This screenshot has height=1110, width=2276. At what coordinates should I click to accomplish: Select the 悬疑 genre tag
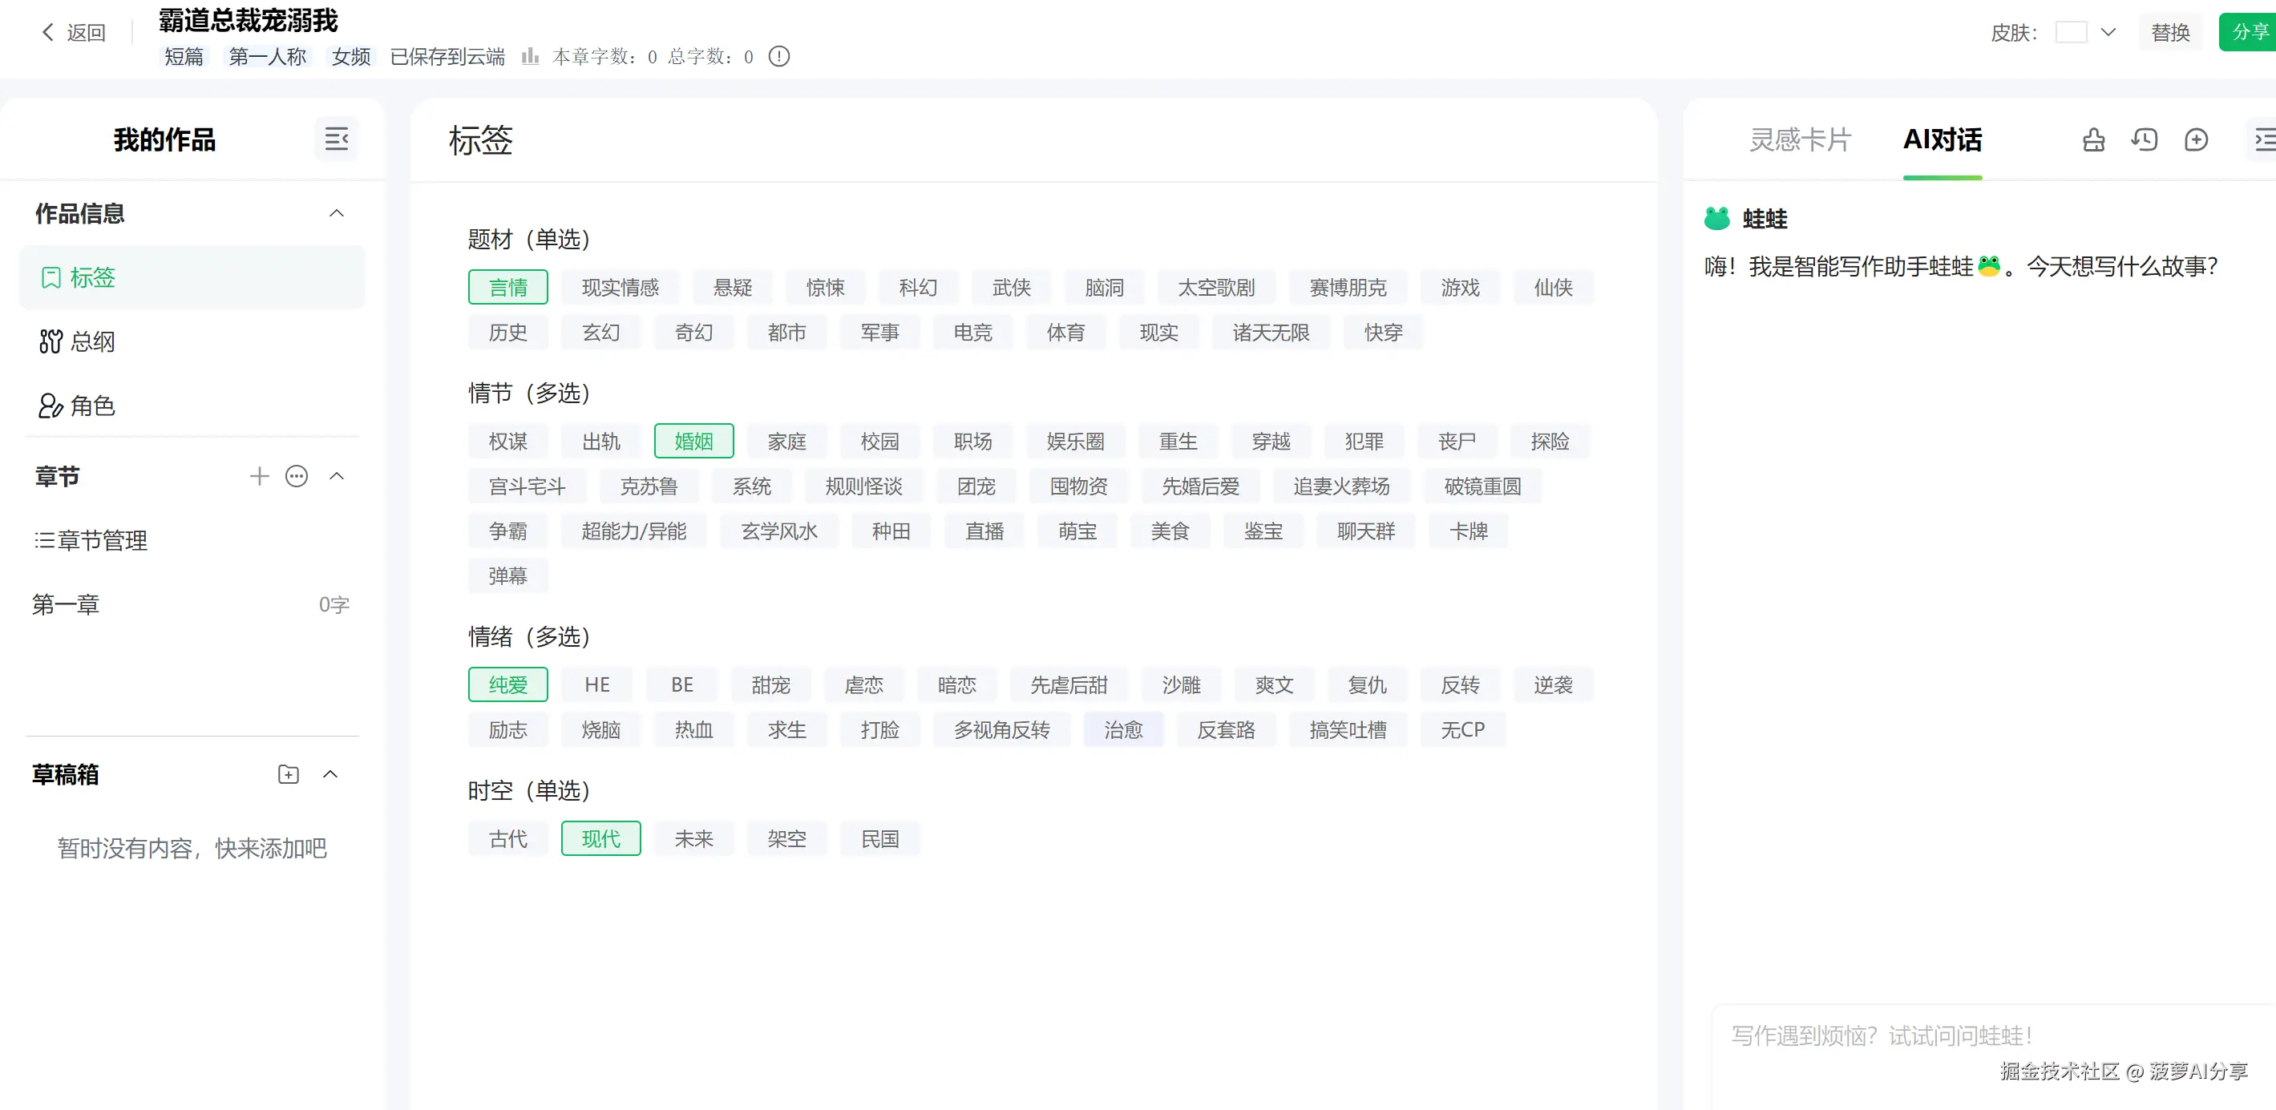[x=733, y=288]
